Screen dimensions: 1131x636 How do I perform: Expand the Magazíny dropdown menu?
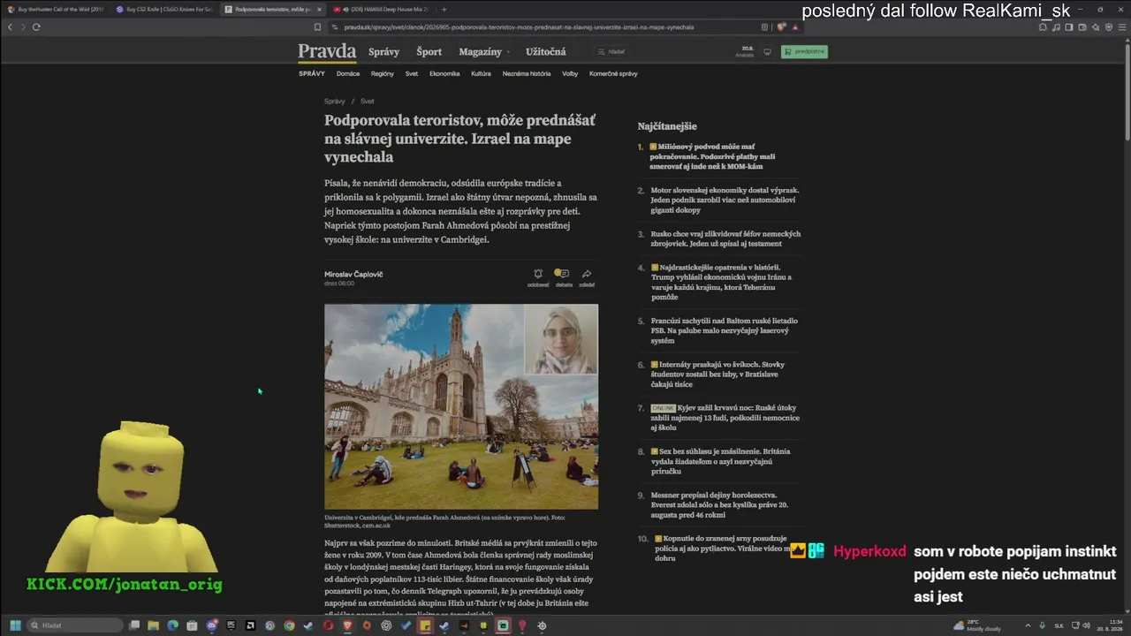click(483, 52)
